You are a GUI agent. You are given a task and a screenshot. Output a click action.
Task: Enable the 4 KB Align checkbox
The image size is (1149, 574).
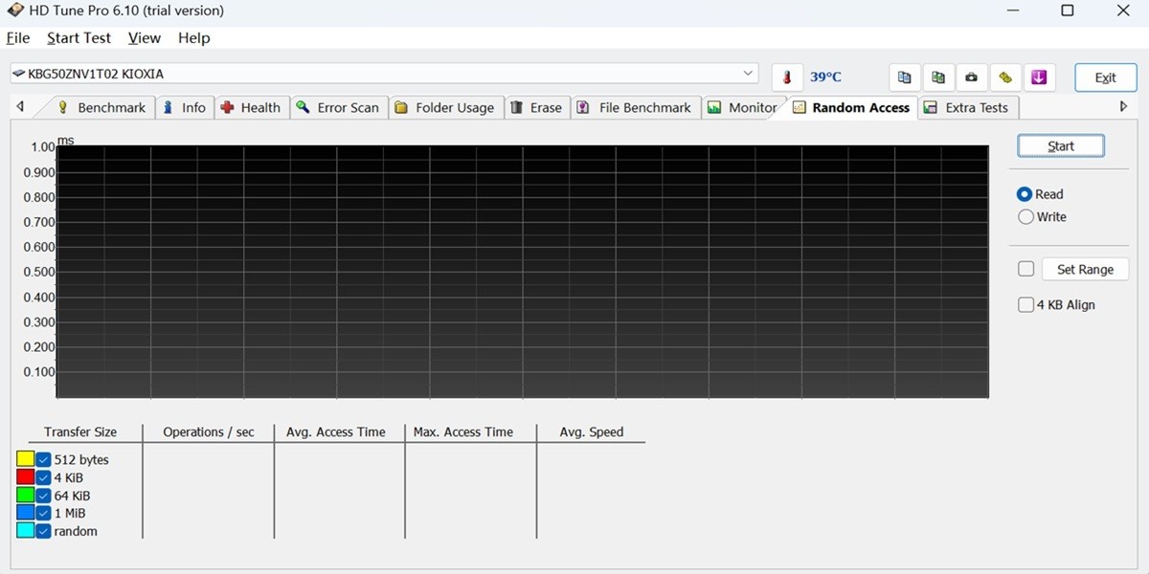pos(1026,305)
